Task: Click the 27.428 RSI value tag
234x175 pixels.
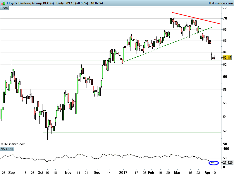Action: click(228, 162)
